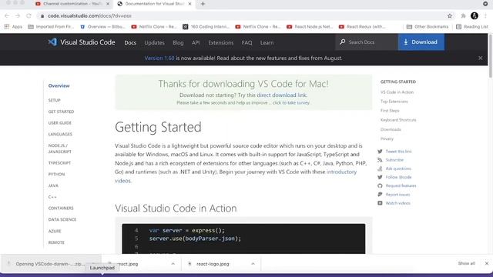Open the 160 Coding Interview bookmark
Screen dimensions: 493x277
(x=206, y=27)
